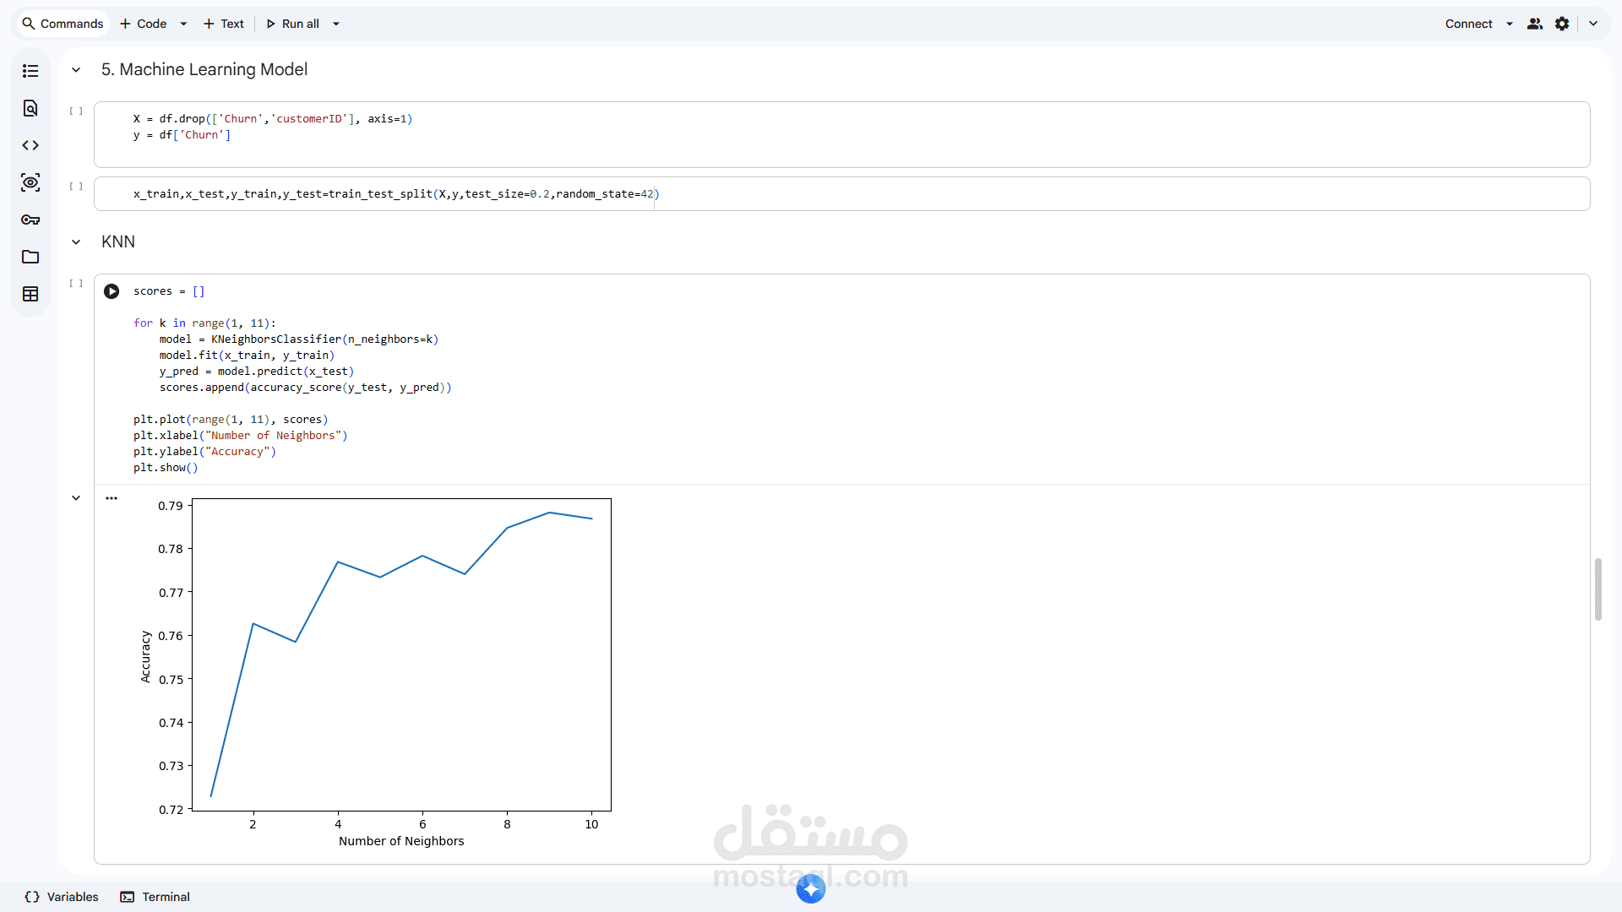Collapse the plot output area chevron
The height and width of the screenshot is (912, 1622).
tap(76, 498)
